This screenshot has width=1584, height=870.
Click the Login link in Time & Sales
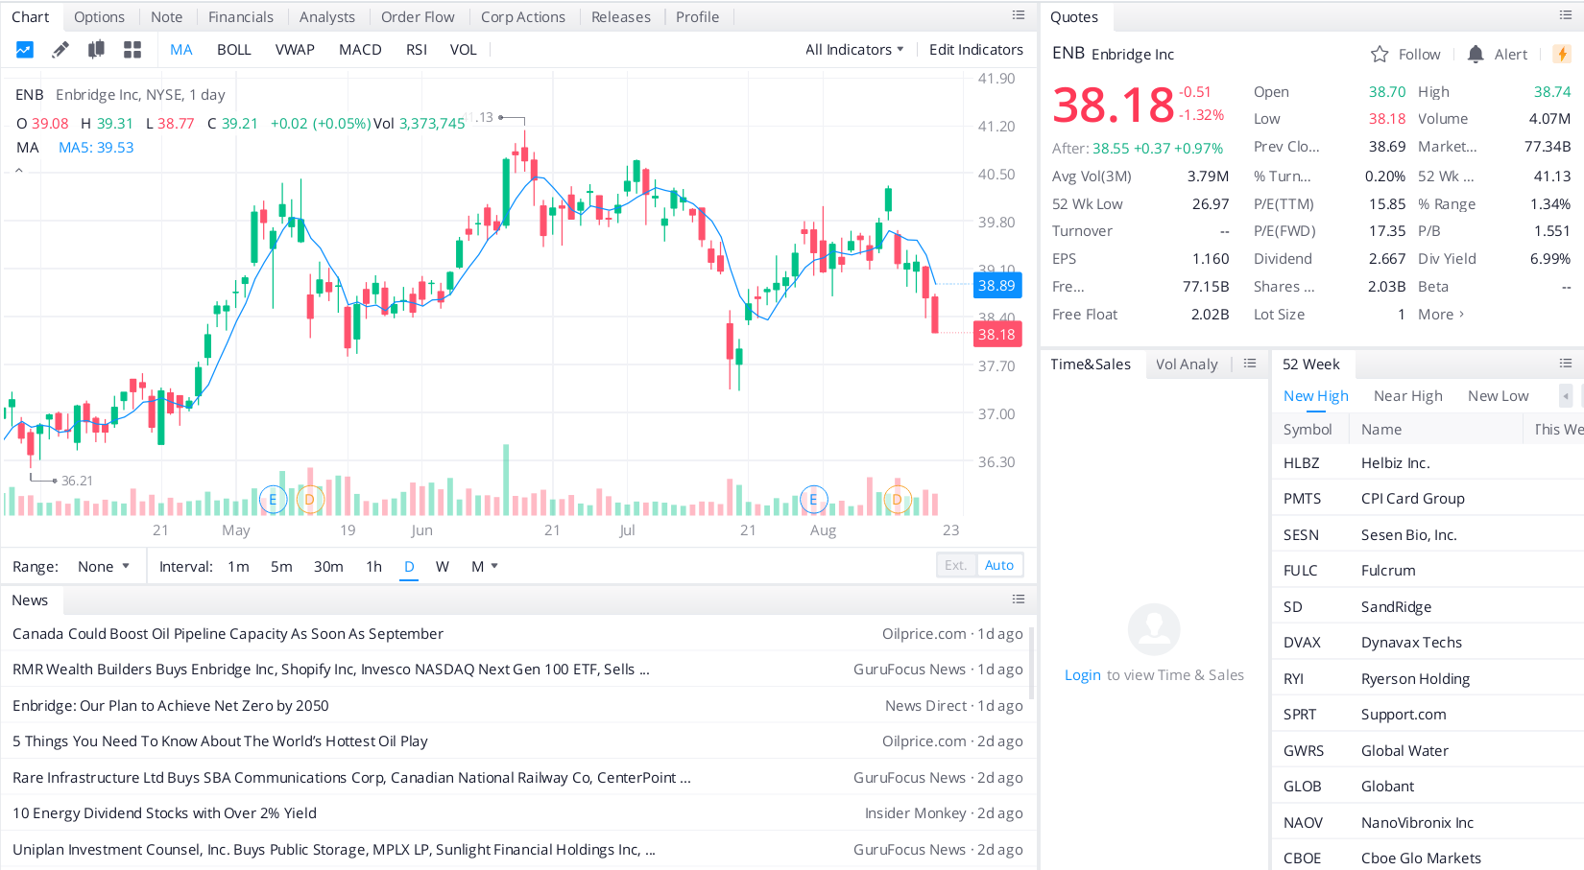tap(1083, 675)
